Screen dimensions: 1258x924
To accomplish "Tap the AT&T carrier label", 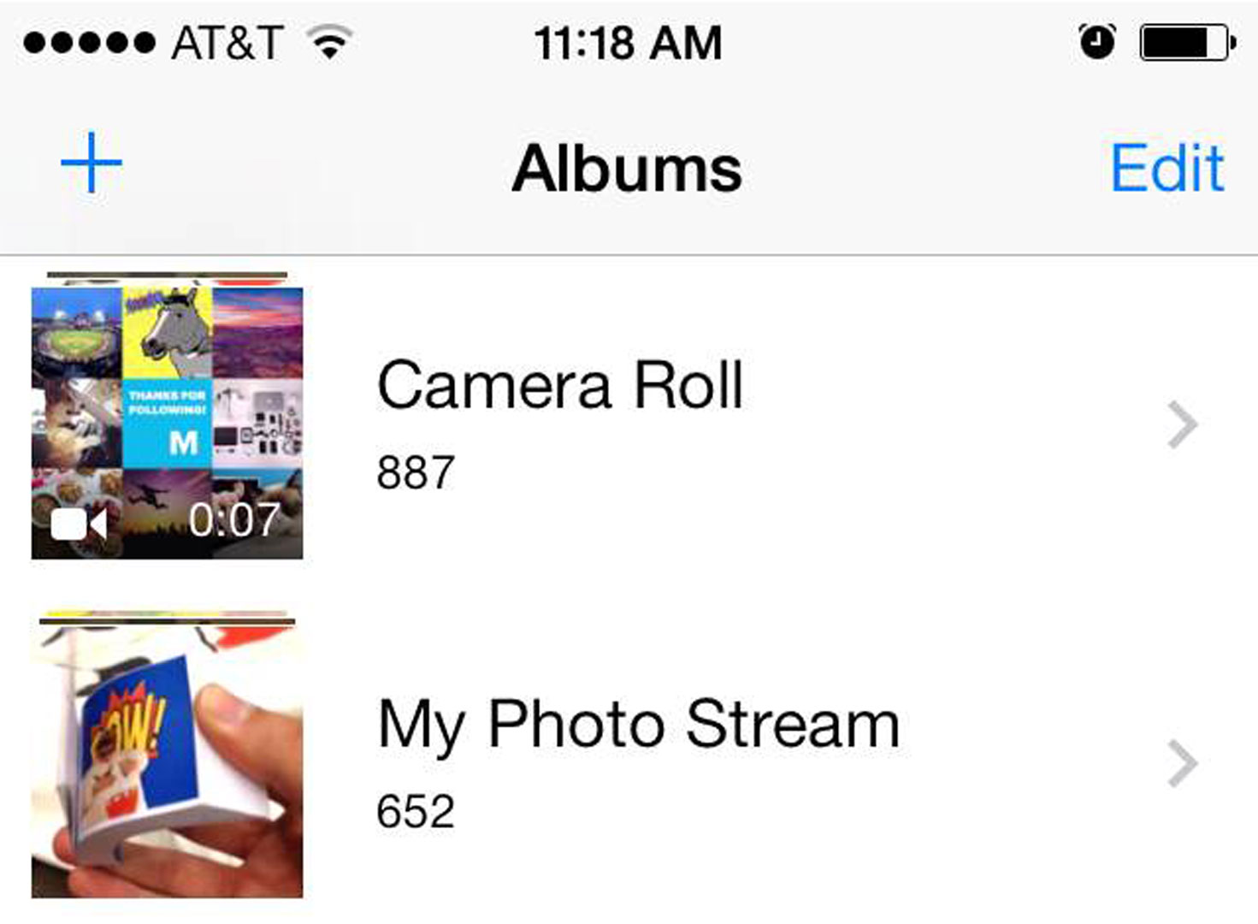I will (227, 43).
